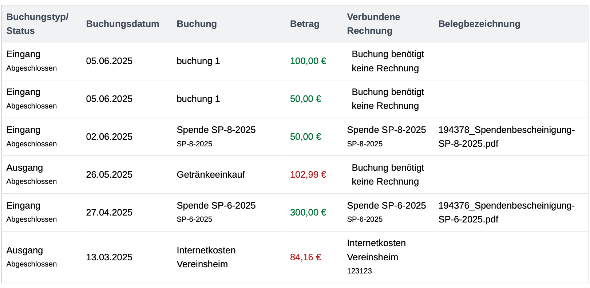Click the Betrag column header
Viewport: 590px width, 288px height.
click(305, 24)
